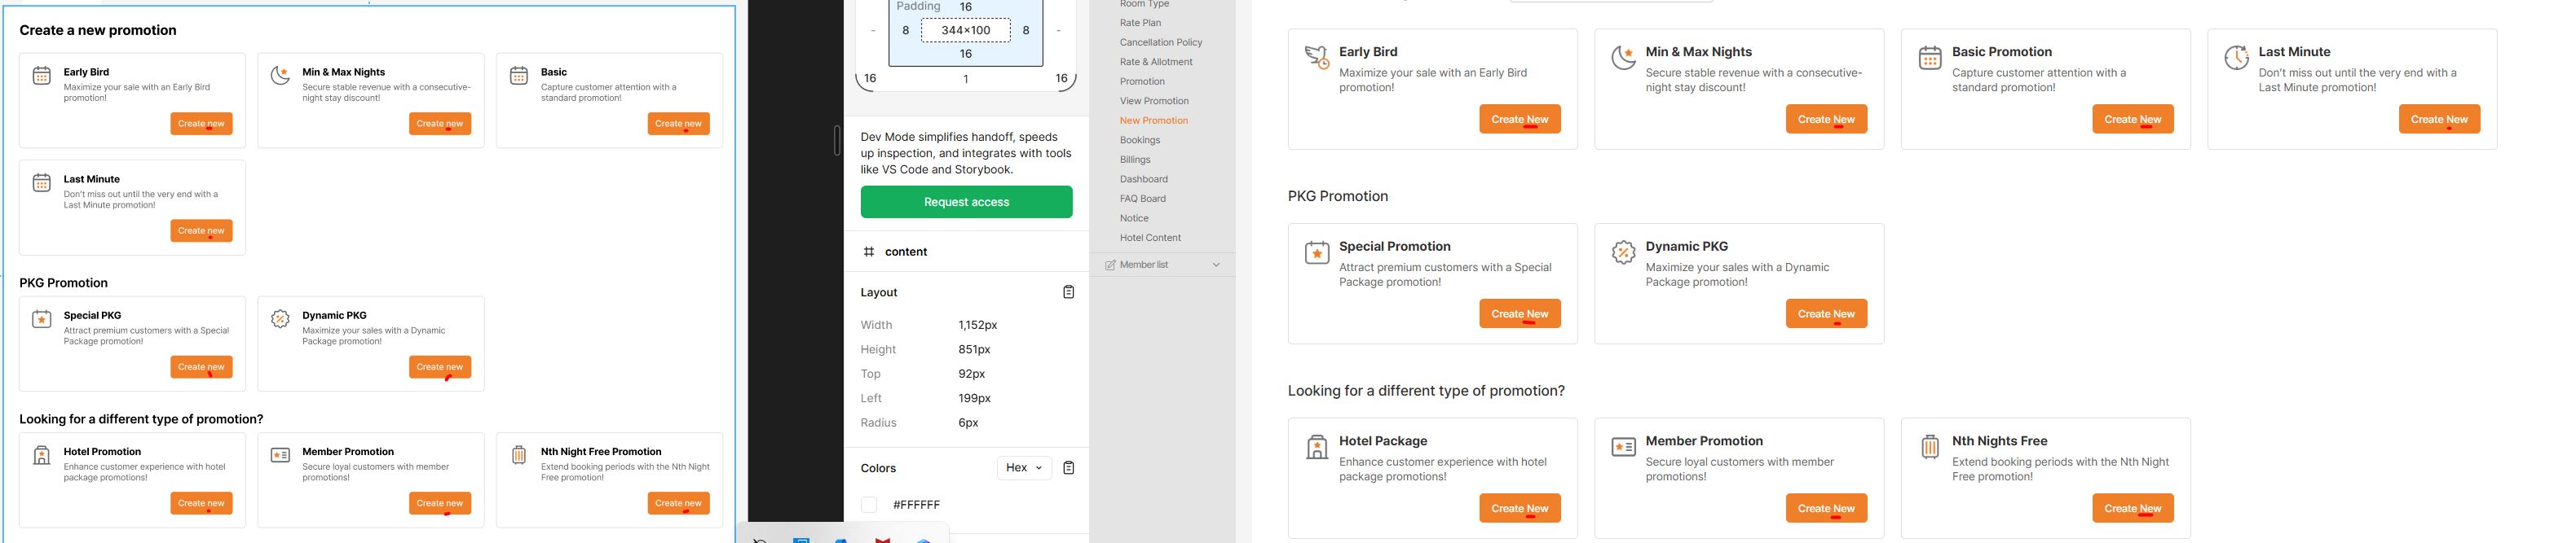The height and width of the screenshot is (543, 2576).
Task: Click the Nth Night Free Promotion mockup icon
Action: pyautogui.click(x=519, y=456)
